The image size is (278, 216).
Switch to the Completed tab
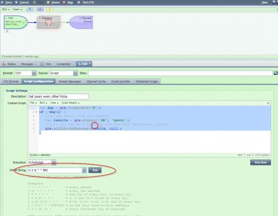[x=63, y=64]
